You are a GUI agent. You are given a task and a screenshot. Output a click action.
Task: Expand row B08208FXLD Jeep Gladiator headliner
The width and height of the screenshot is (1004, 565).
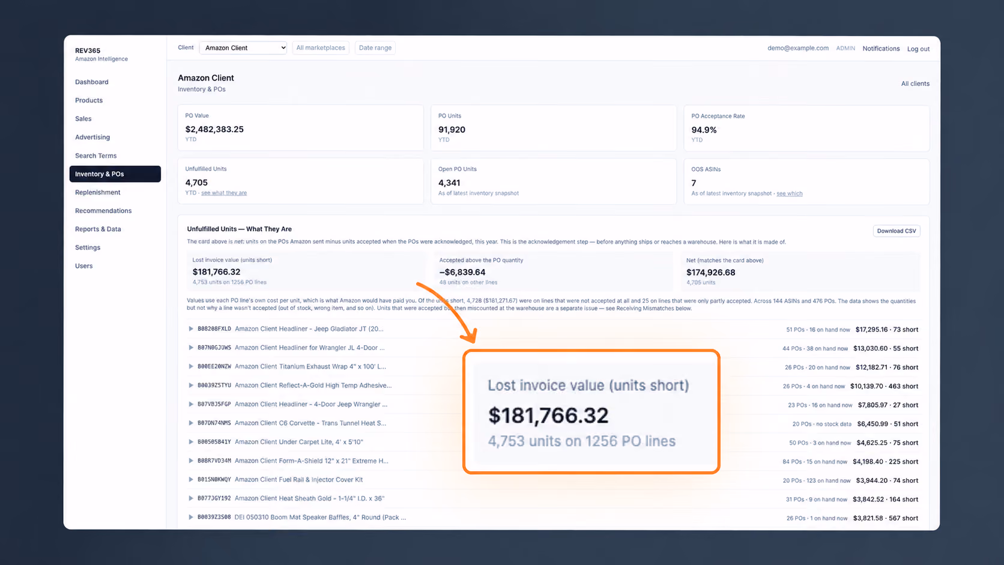pos(191,329)
